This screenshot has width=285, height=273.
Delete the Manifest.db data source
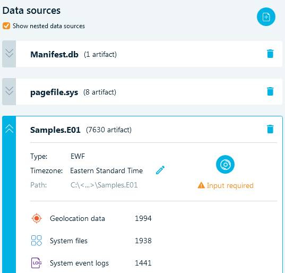pos(270,54)
